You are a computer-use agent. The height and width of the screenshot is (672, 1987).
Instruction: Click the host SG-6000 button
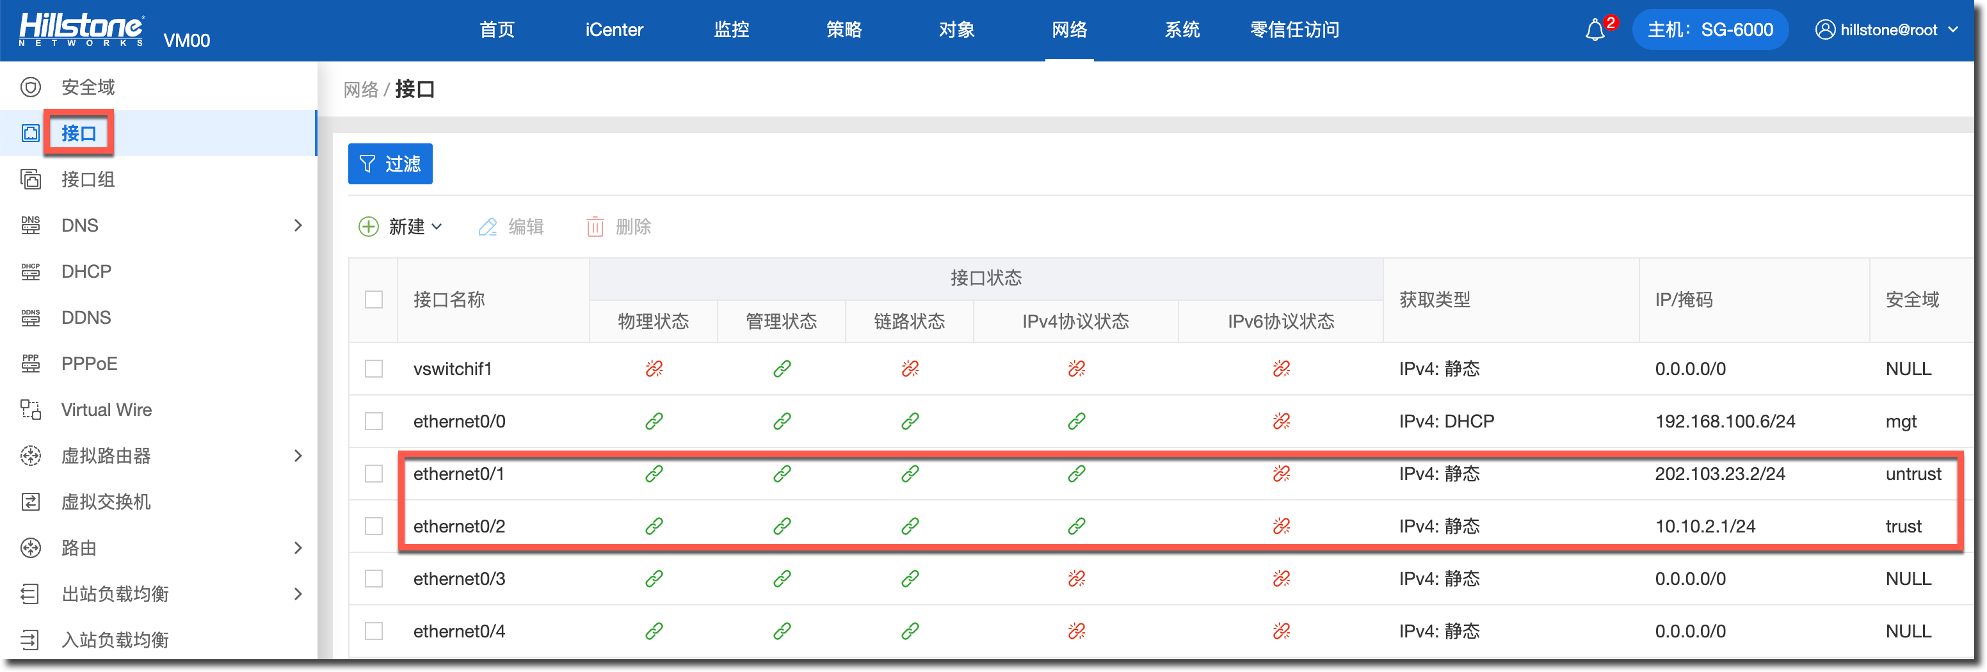1709,30
